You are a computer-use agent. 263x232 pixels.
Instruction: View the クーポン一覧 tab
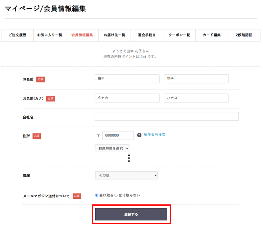coord(179,35)
